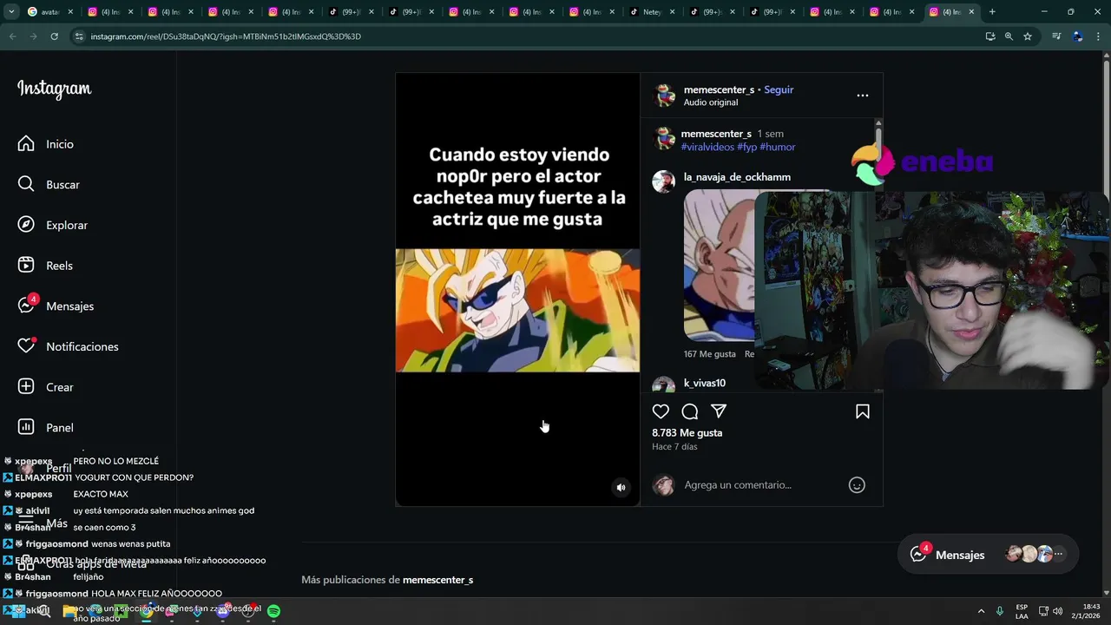Open la_navaja_de_ockhamm commenter profile
This screenshot has height=625, width=1111.
[737, 177]
